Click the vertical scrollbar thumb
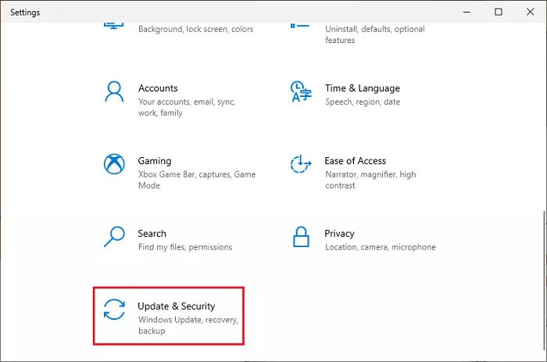 pyautogui.click(x=544, y=280)
